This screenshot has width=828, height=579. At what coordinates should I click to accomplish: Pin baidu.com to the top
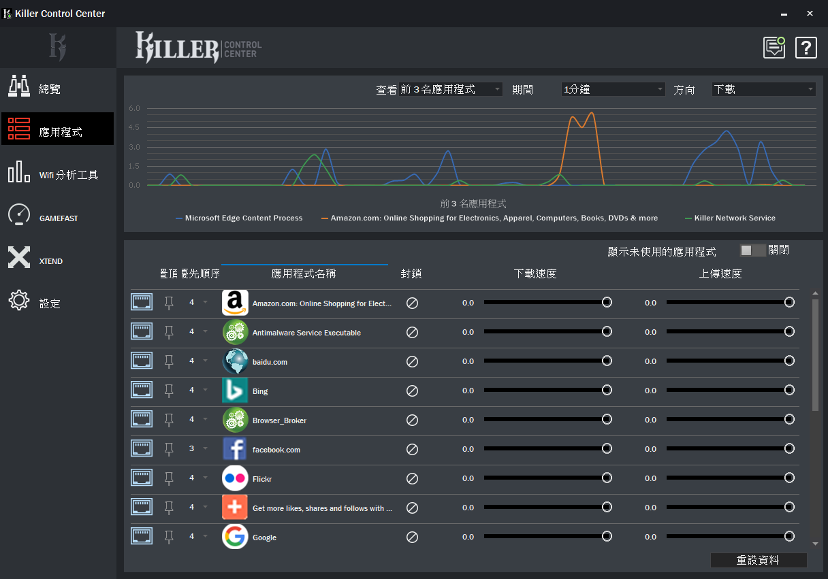coord(170,362)
